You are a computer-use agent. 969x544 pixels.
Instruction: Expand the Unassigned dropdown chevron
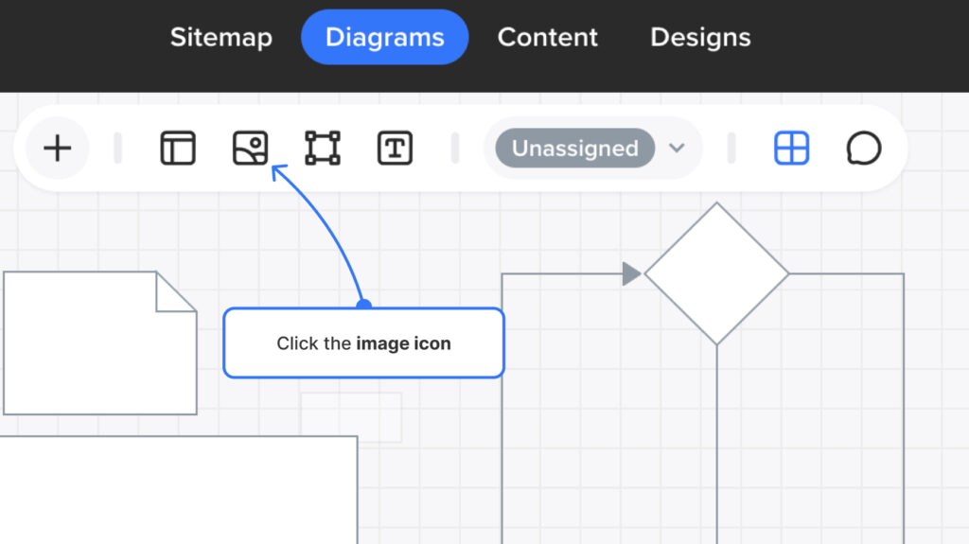point(678,148)
